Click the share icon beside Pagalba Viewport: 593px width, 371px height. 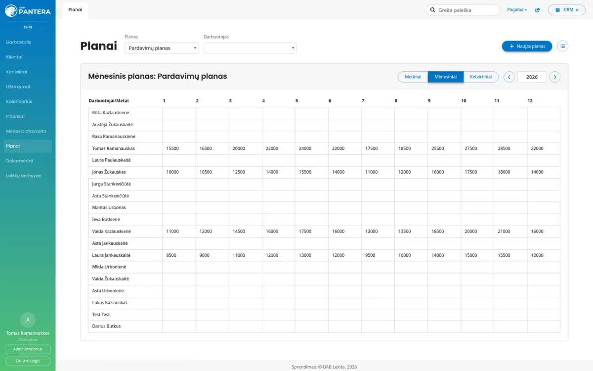(538, 10)
